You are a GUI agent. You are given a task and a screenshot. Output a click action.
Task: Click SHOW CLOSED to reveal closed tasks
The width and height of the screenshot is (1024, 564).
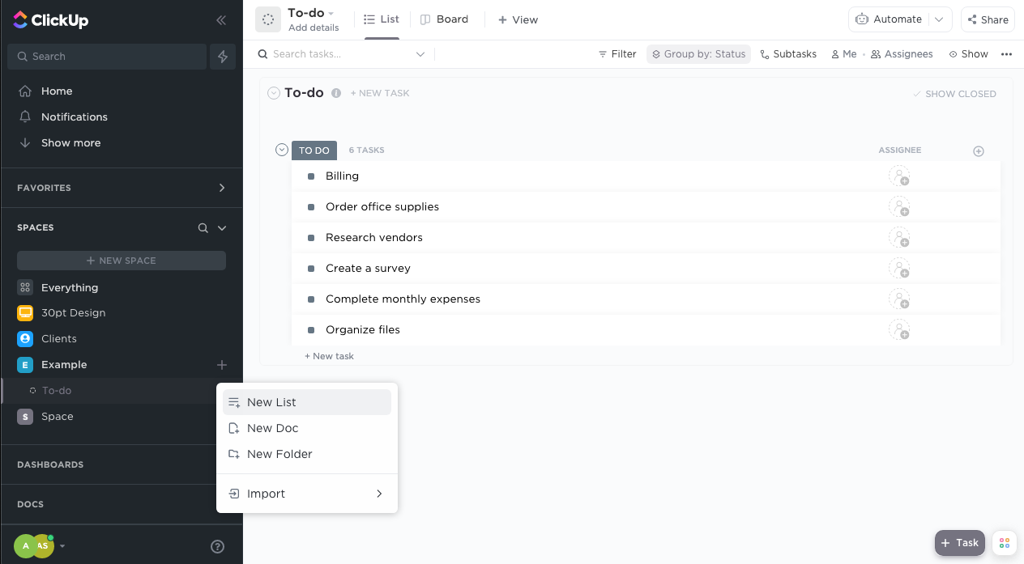tap(955, 93)
